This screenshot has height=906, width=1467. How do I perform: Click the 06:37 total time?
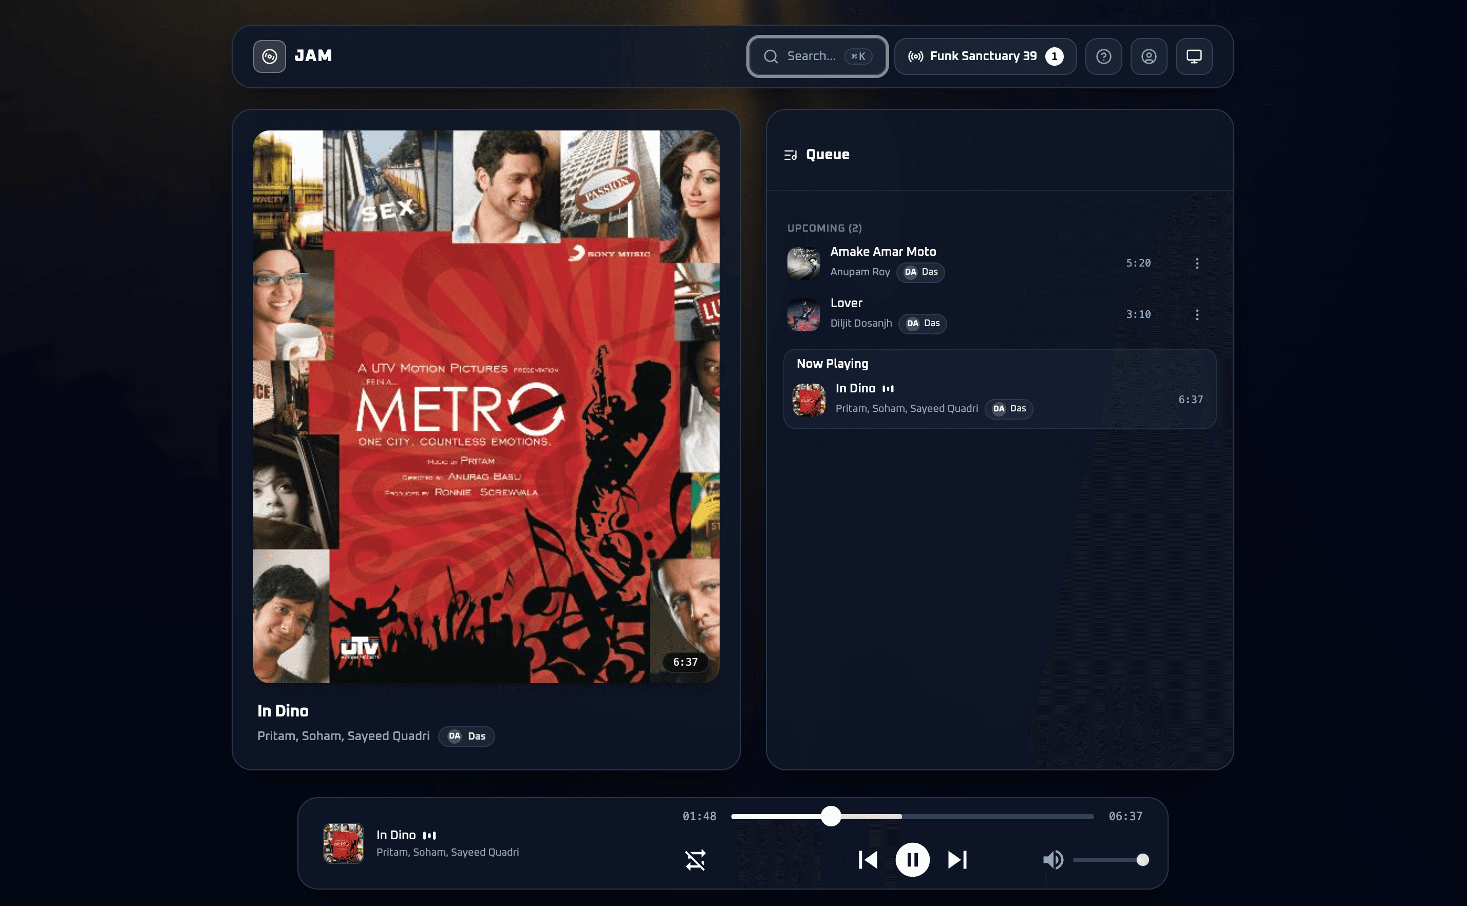(1125, 816)
